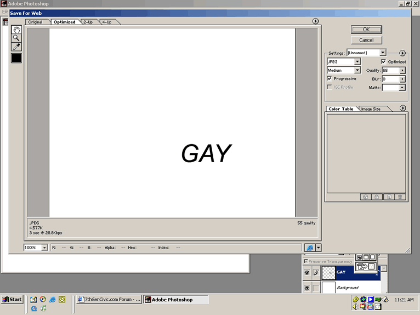Click the OK button
The image size is (420, 315).
point(366,30)
